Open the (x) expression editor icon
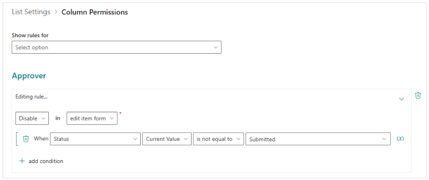Screen dimensions: 429x180 (400, 138)
